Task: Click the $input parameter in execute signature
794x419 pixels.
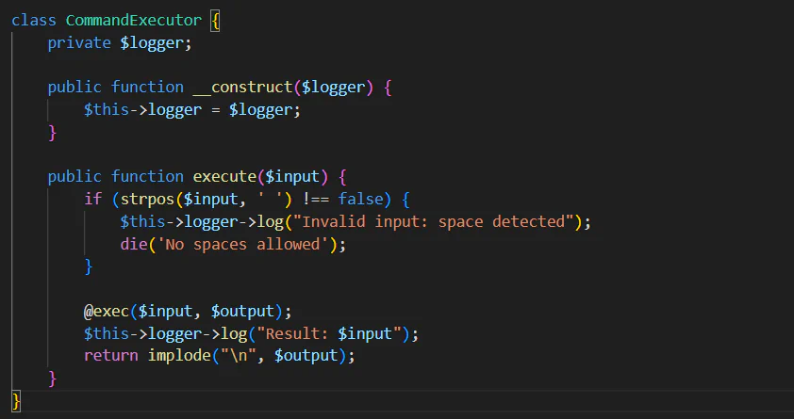Action: (292, 177)
